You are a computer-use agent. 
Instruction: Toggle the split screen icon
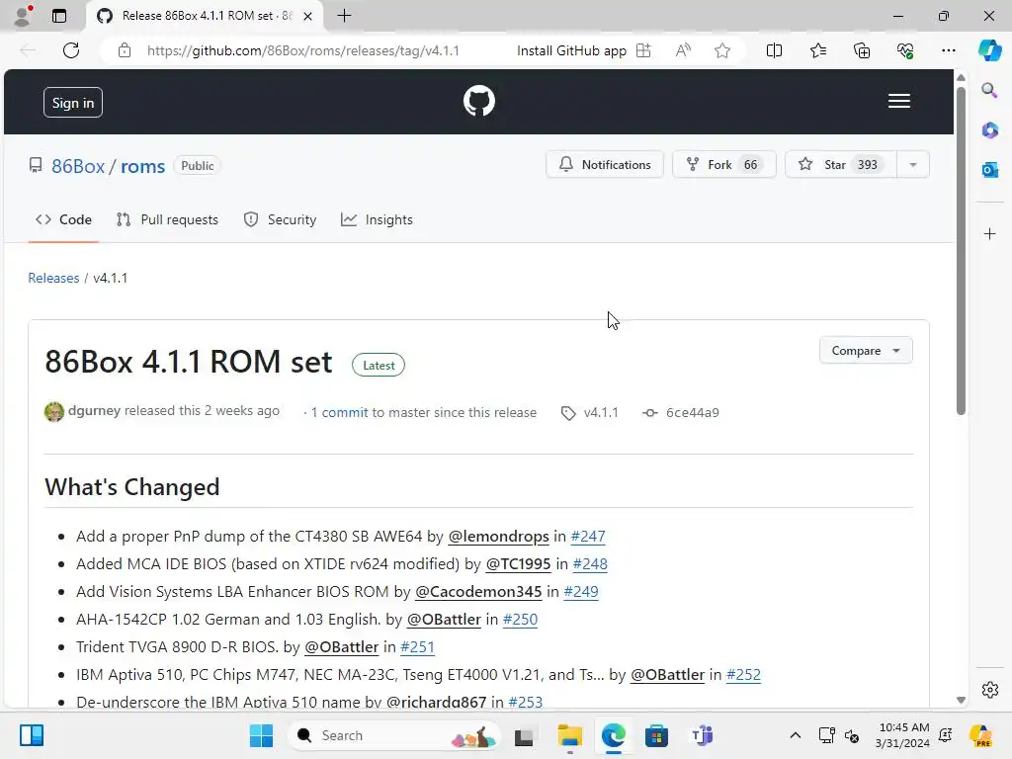coord(774,50)
